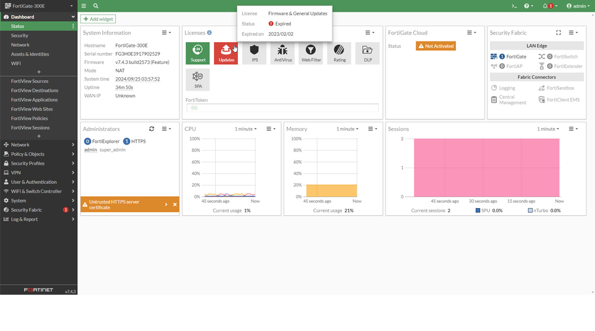Open Security Fabric widget menu

tap(573, 33)
